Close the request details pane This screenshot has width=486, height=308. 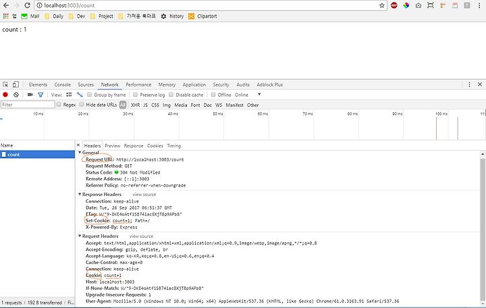pos(78,145)
